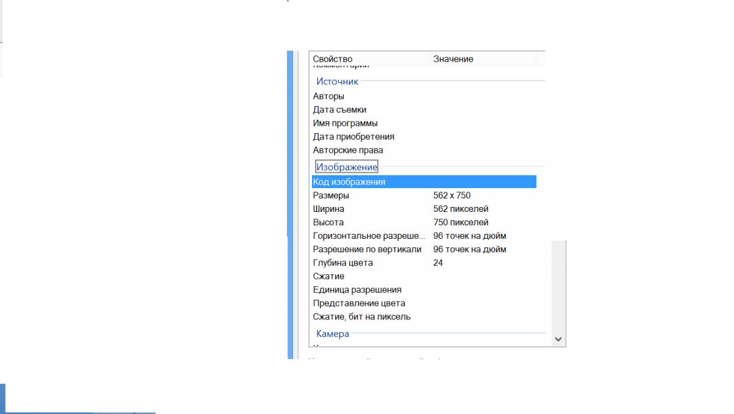The width and height of the screenshot is (734, 414).
Task: Click the "Свойство" column header
Action: [x=333, y=59]
